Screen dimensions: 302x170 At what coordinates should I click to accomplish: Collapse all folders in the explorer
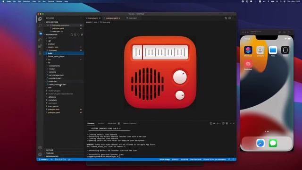point(82,34)
